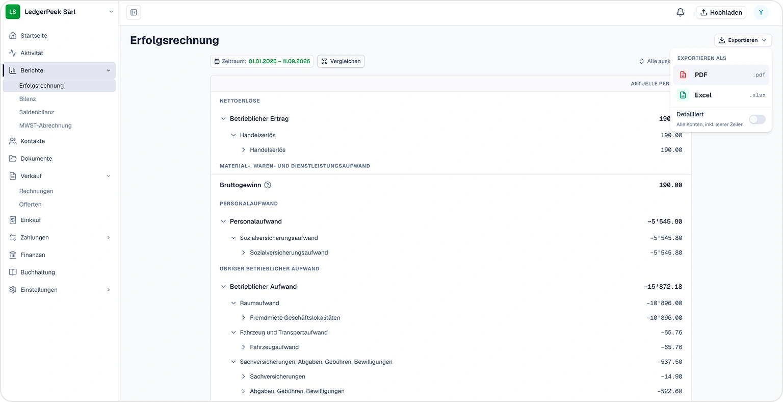Click the Hochladen button
783x402 pixels.
[721, 12]
